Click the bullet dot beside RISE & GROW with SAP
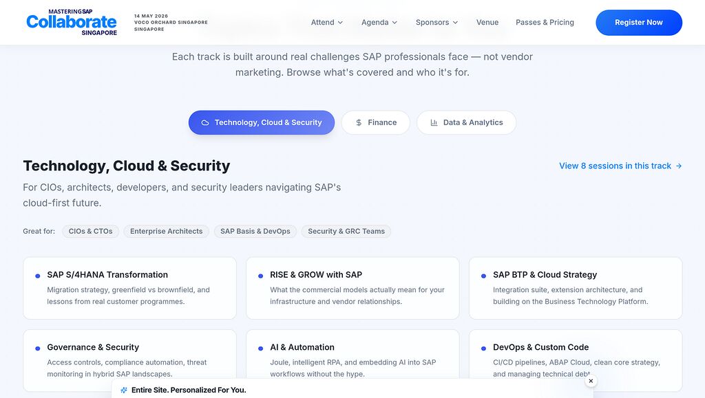 coord(261,276)
